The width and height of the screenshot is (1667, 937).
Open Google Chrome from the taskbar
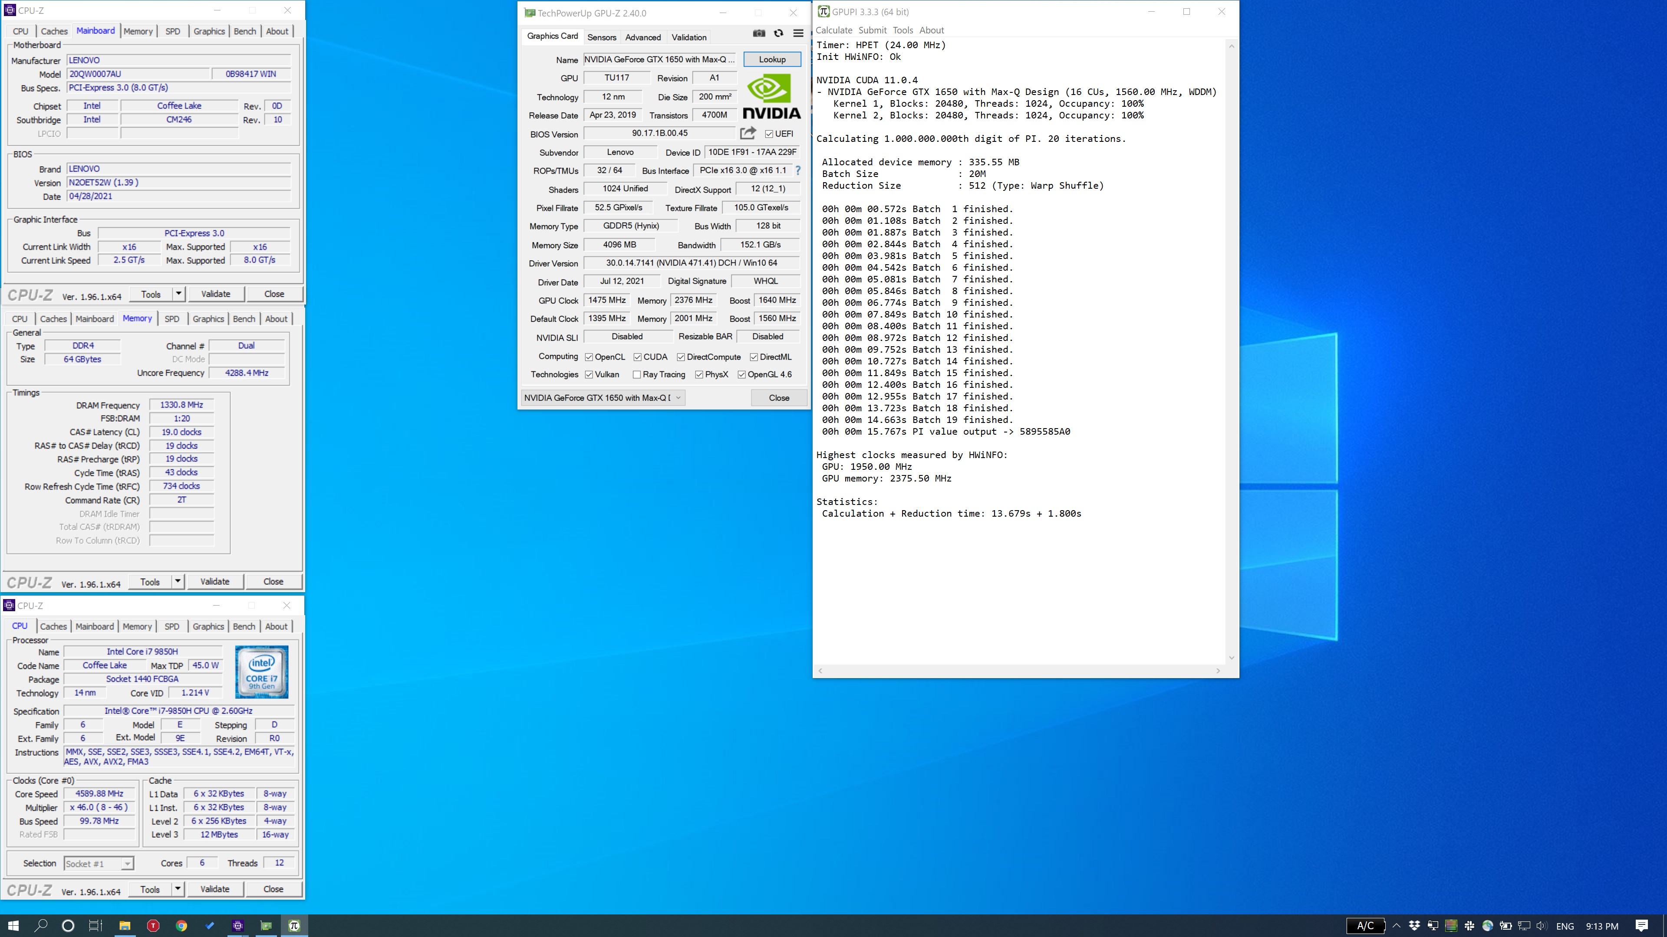point(181,925)
